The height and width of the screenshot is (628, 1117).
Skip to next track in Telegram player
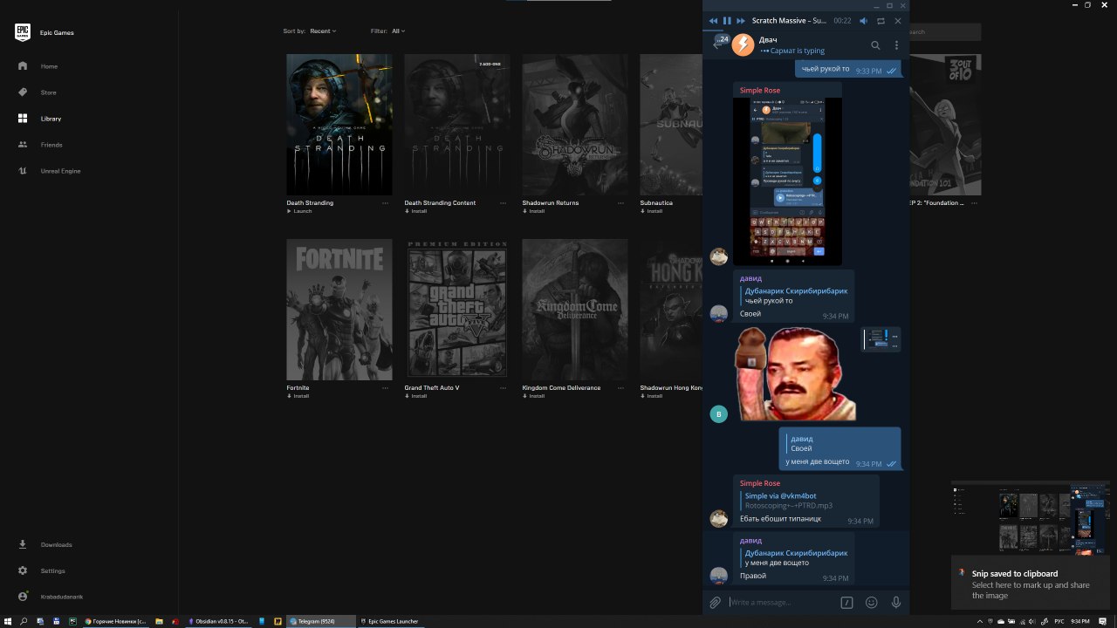pos(741,21)
